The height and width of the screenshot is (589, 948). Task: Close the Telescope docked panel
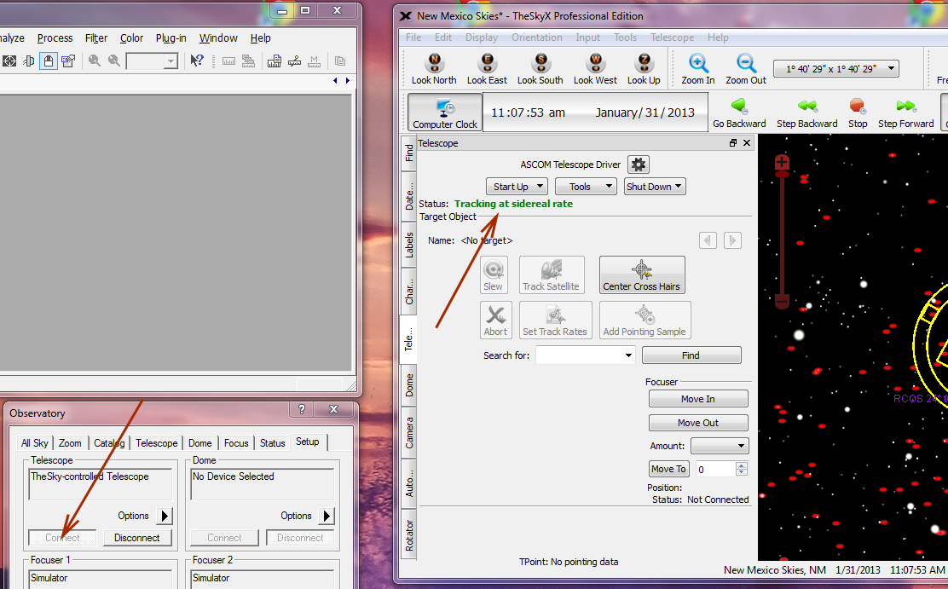tap(747, 143)
